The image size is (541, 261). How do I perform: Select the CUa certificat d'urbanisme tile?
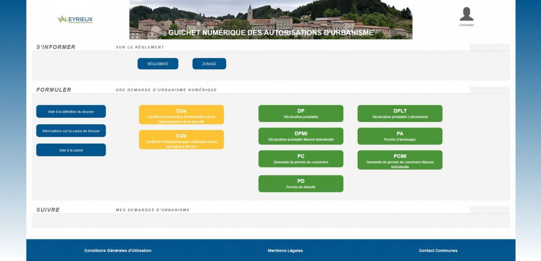pos(181,115)
